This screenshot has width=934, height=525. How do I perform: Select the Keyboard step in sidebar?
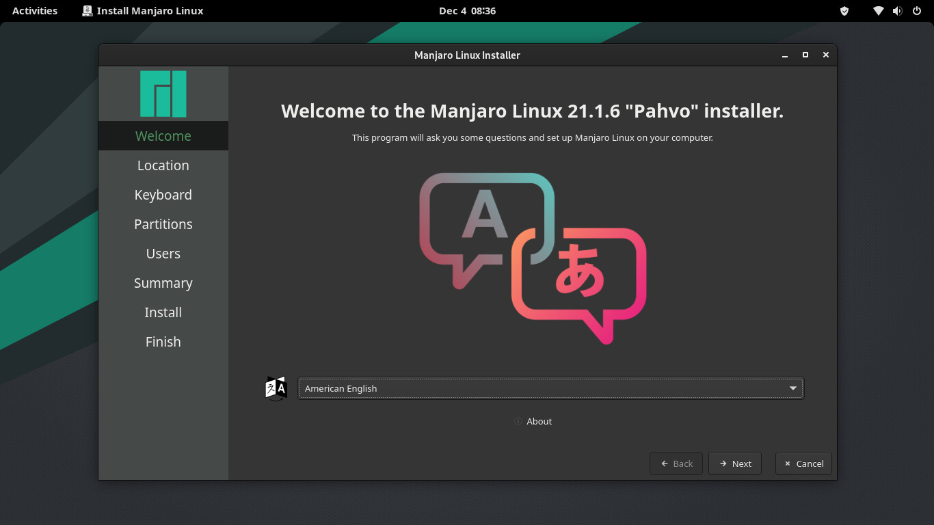coord(163,195)
